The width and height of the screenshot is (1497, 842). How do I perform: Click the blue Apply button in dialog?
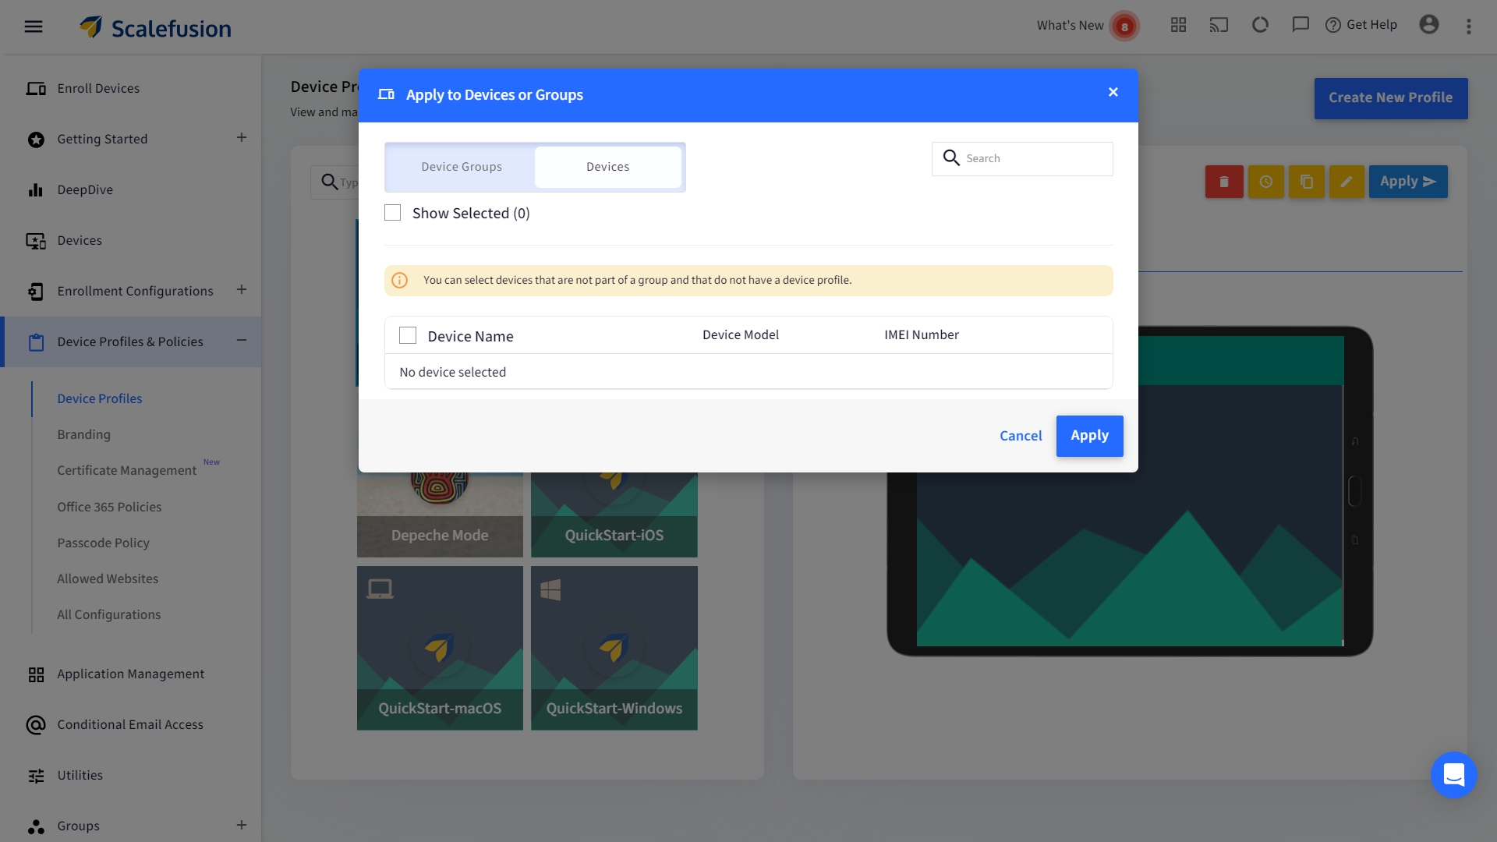tap(1089, 436)
